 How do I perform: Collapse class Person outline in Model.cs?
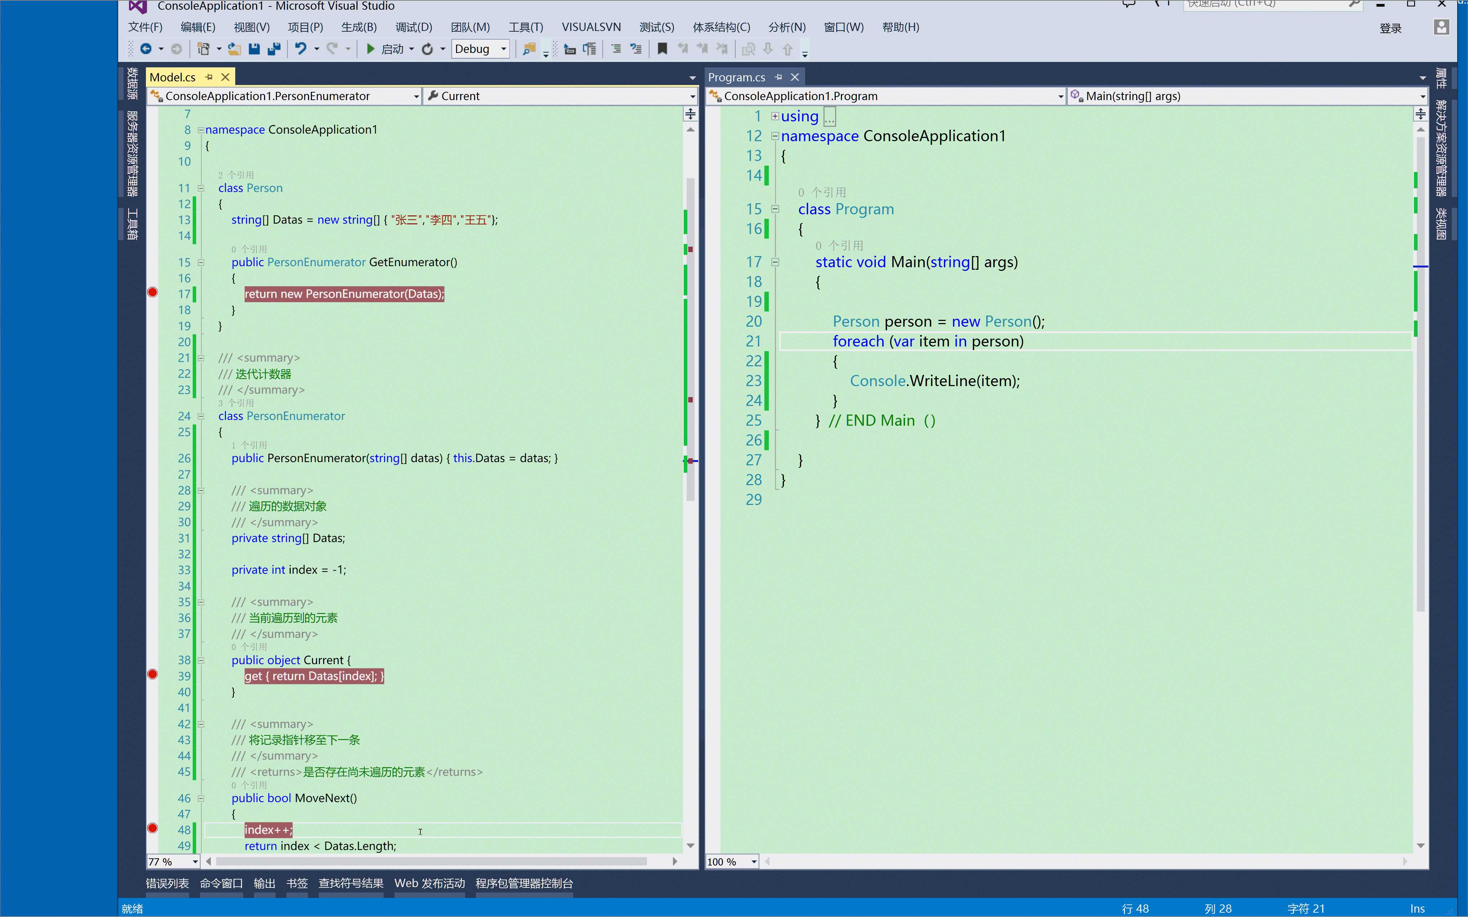click(201, 188)
